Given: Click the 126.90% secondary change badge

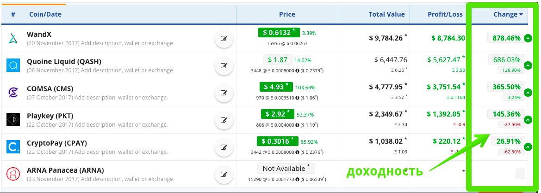Looking at the screenshot, I should pyautogui.click(x=511, y=70).
